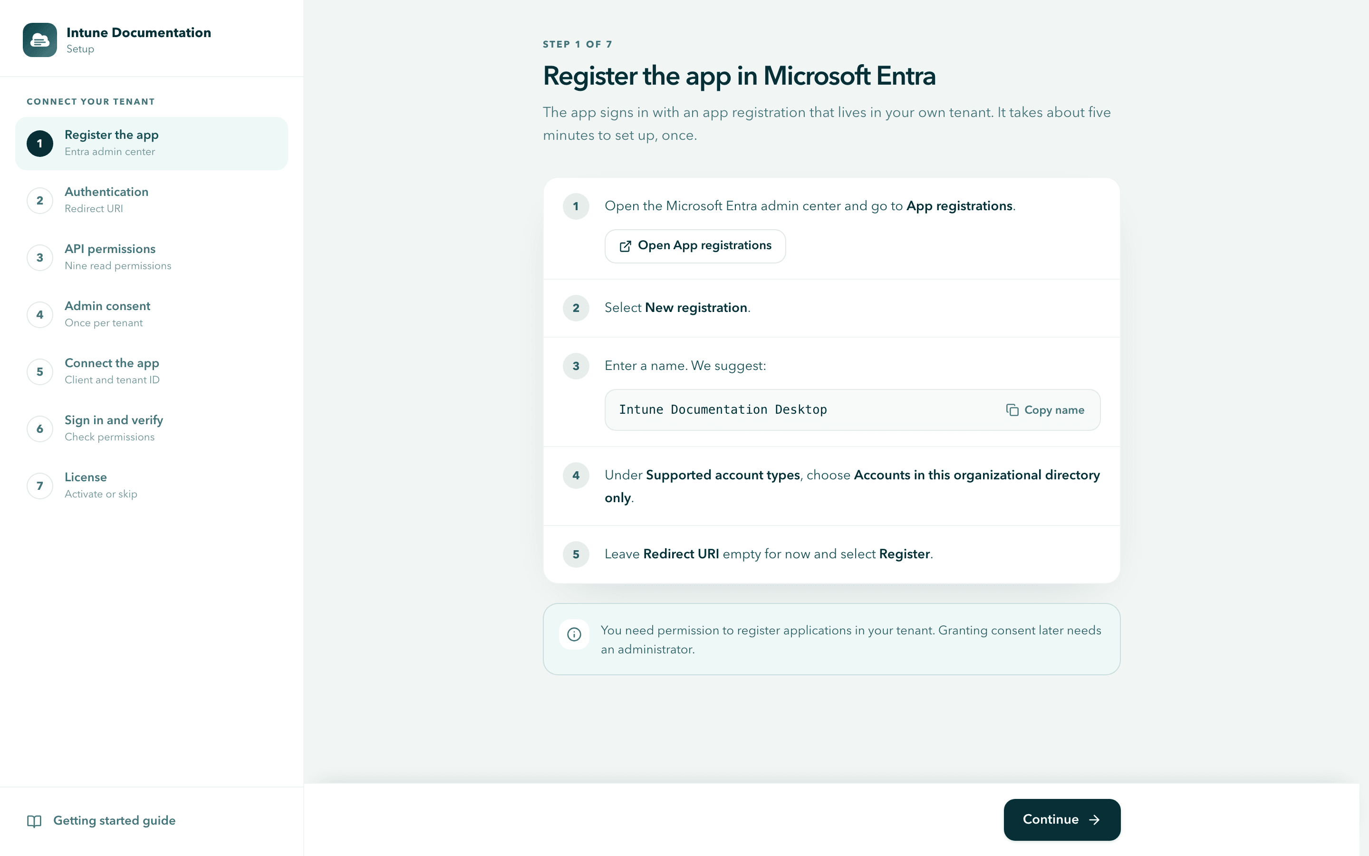Image resolution: width=1369 pixels, height=856 pixels.
Task: Click the Register the app in Microsoft Entra heading
Action: pos(739,76)
